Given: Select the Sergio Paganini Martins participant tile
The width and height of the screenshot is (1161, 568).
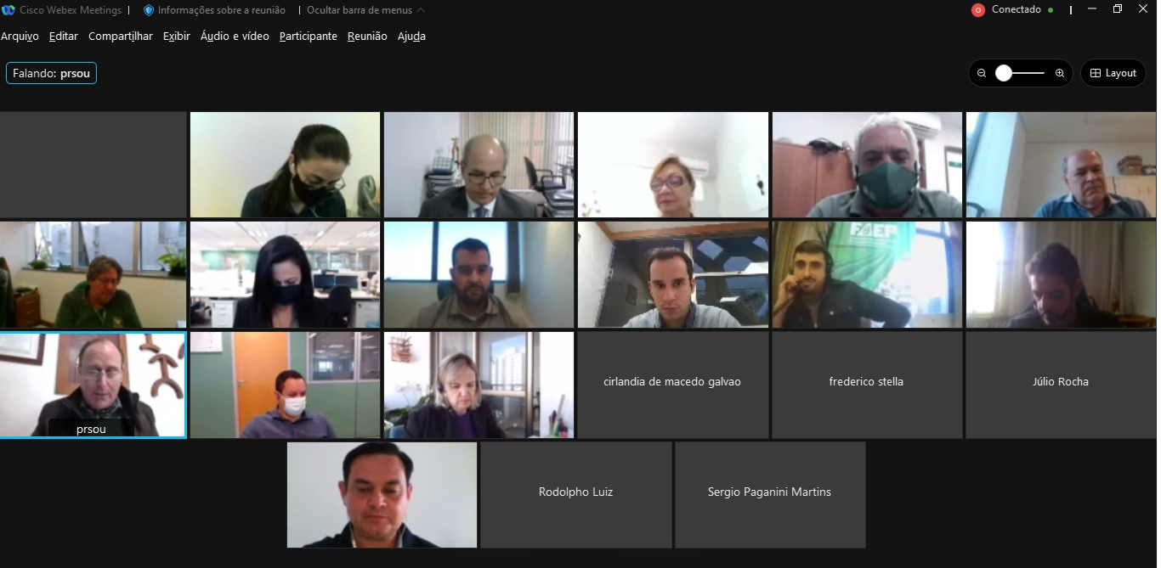Looking at the screenshot, I should (x=770, y=494).
